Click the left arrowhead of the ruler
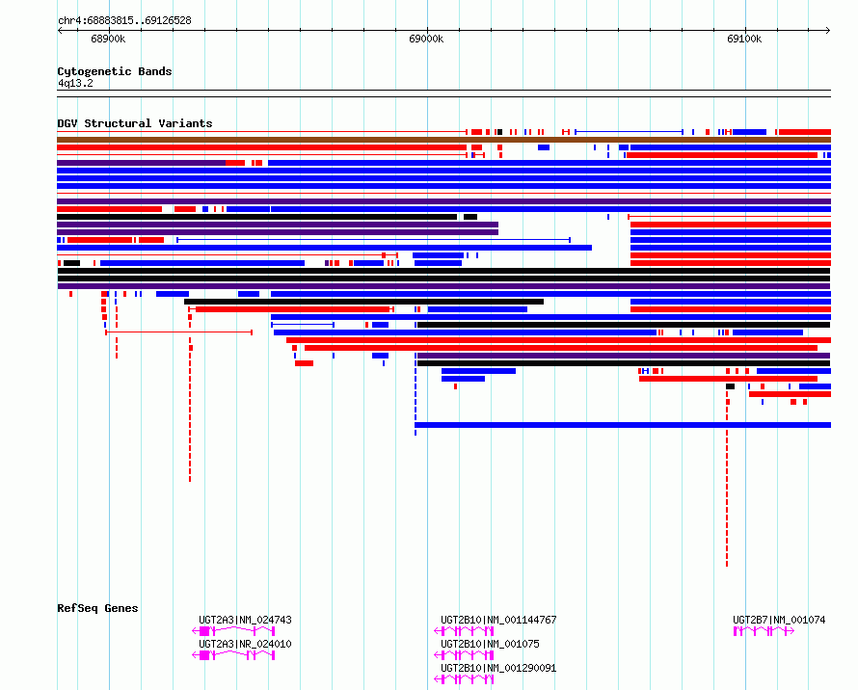The height and width of the screenshot is (690, 858). point(60,31)
